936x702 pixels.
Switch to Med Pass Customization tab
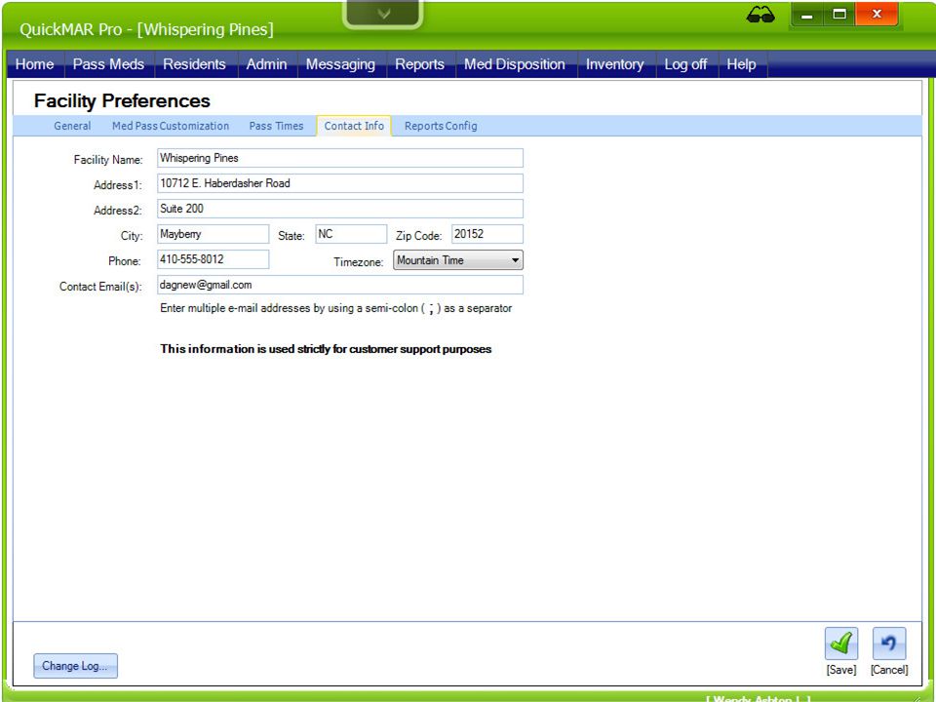[171, 126]
